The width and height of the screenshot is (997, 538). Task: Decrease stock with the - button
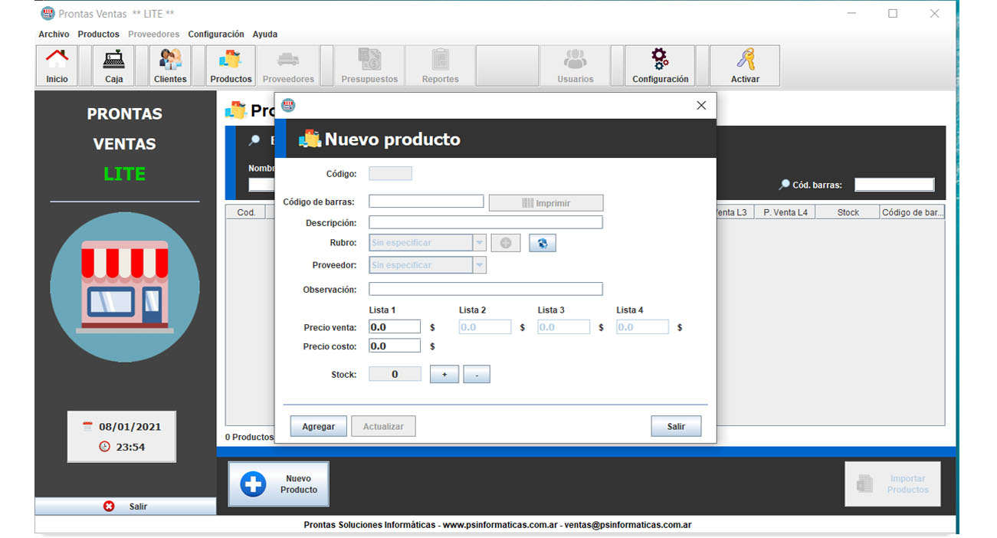(477, 374)
